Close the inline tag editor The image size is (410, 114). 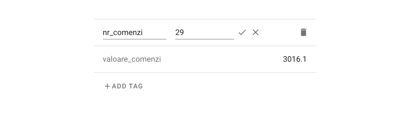[255, 33]
